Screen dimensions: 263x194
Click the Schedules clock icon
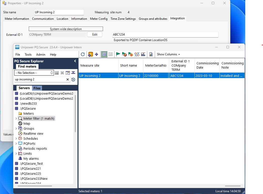(20, 138)
